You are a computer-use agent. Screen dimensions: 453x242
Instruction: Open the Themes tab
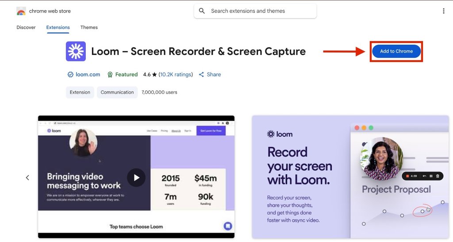tap(89, 27)
